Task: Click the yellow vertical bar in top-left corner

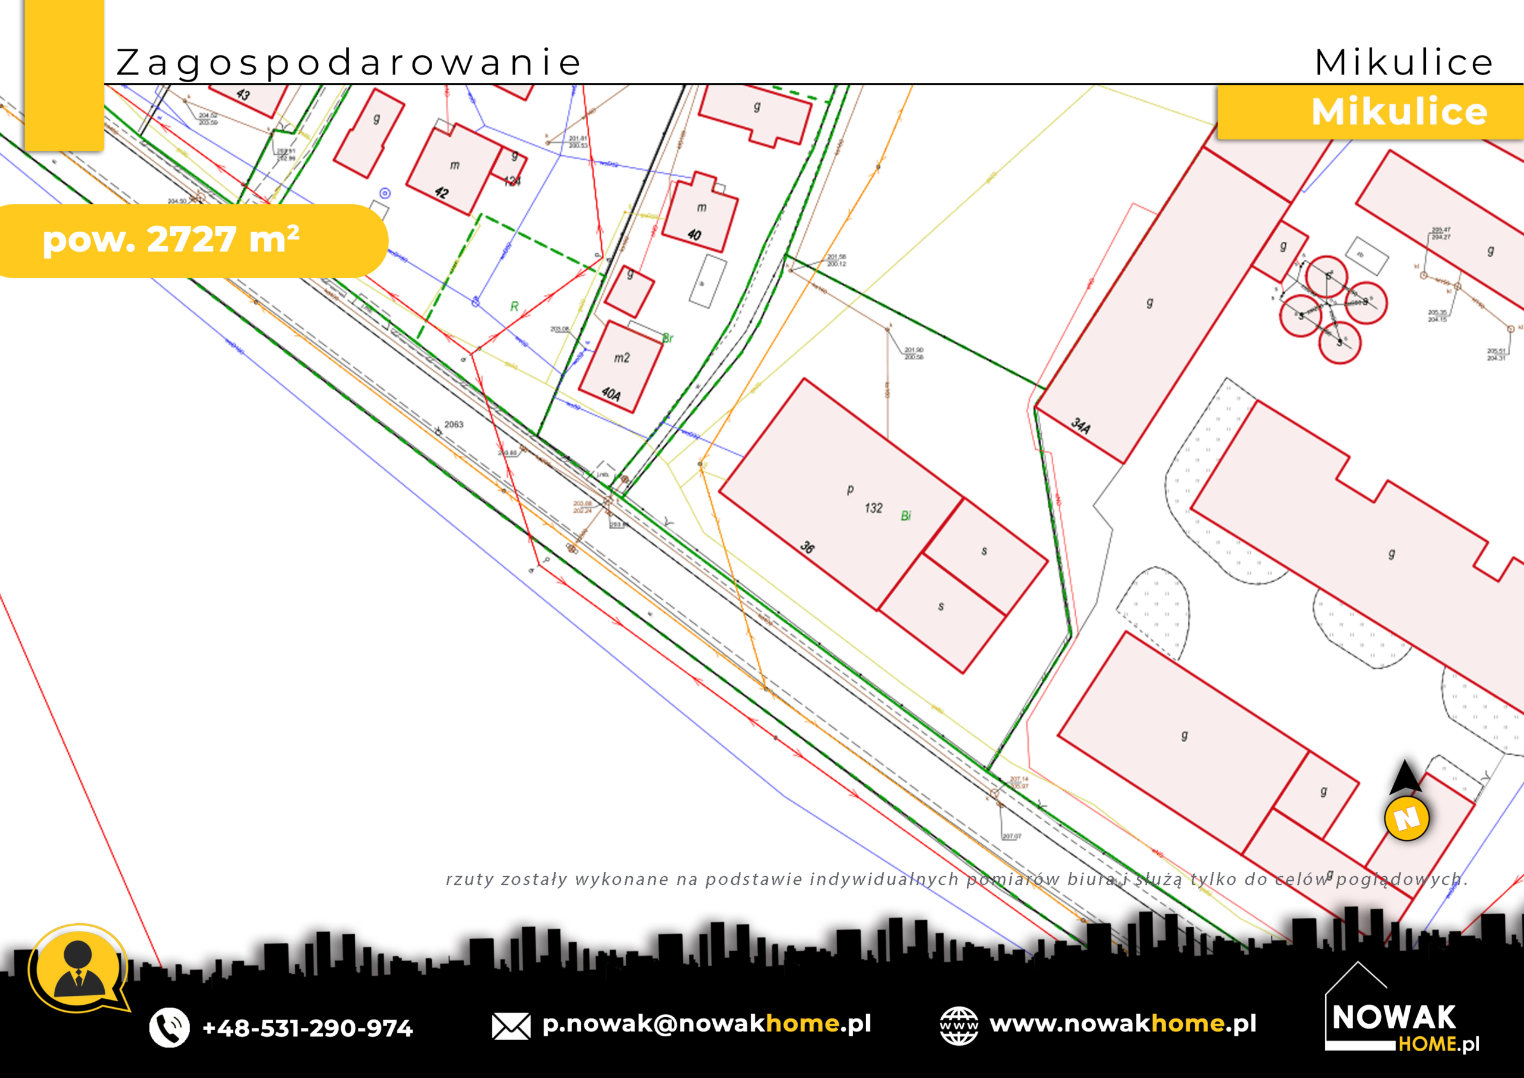Action: (64, 74)
